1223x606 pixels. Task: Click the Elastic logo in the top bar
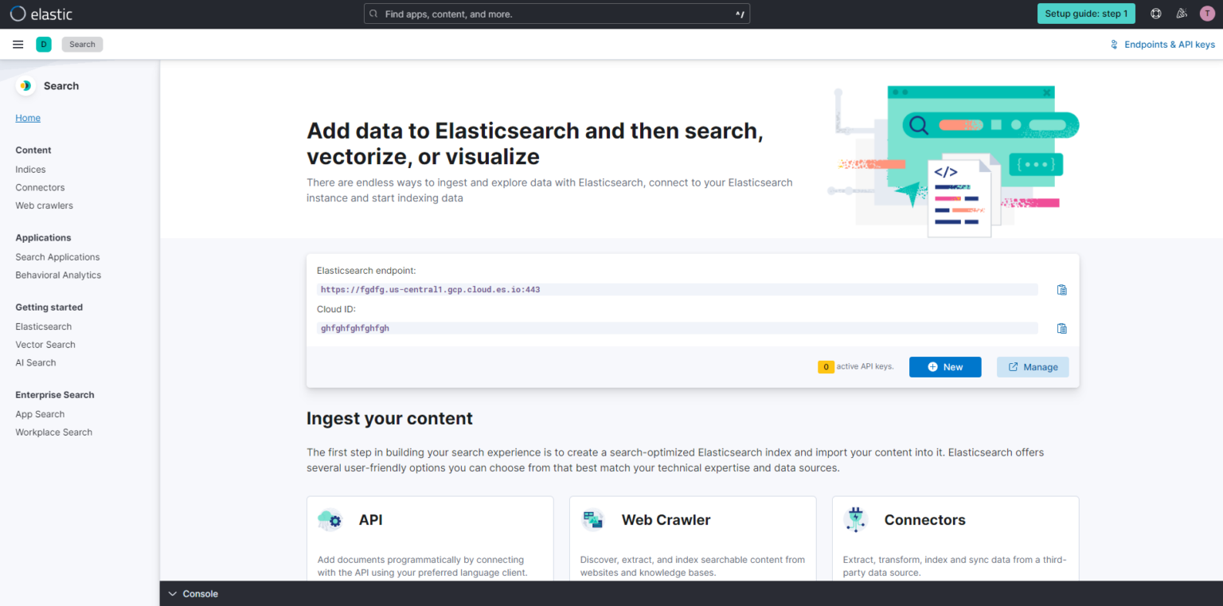coord(41,13)
